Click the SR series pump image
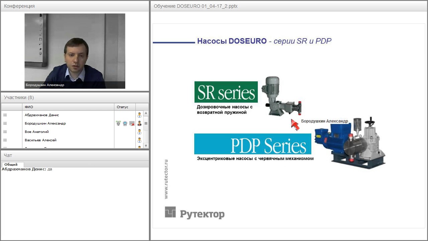 pos(282,96)
